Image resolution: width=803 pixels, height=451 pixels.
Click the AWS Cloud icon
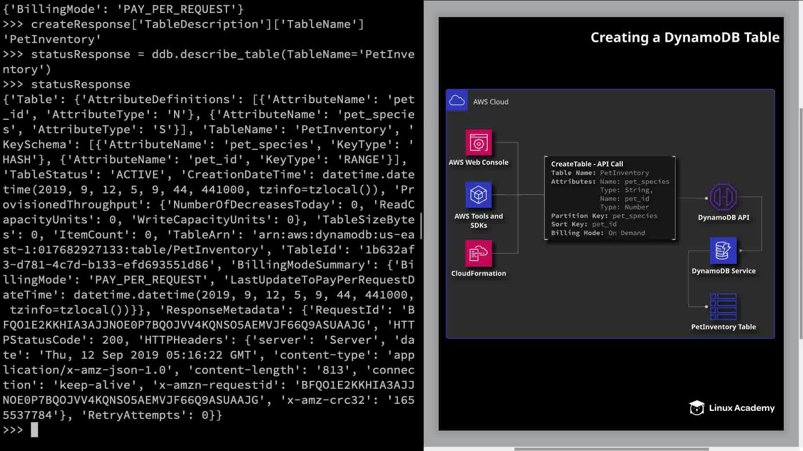(457, 100)
